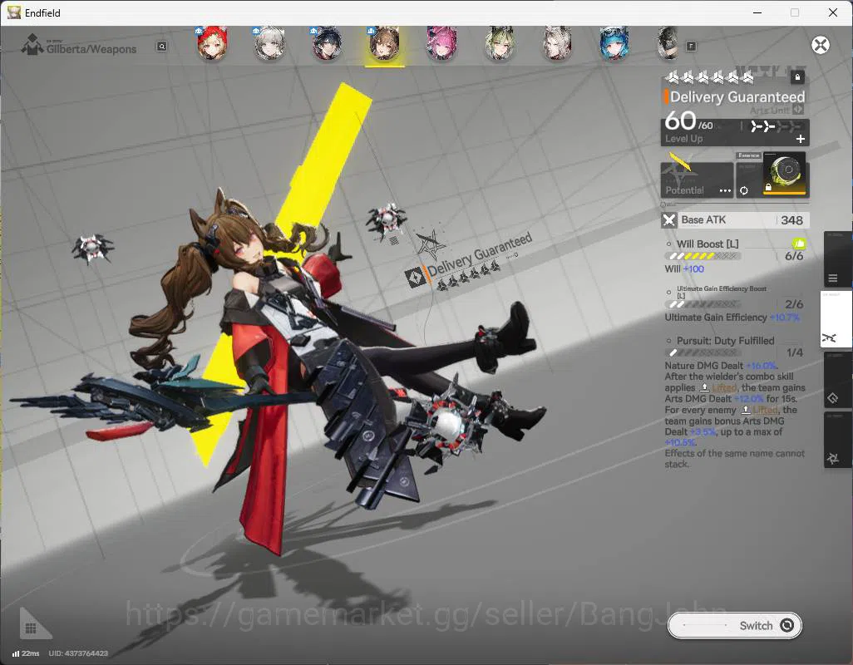Open the Level Up panel
Image resolution: width=853 pixels, height=665 pixels.
click(x=735, y=132)
